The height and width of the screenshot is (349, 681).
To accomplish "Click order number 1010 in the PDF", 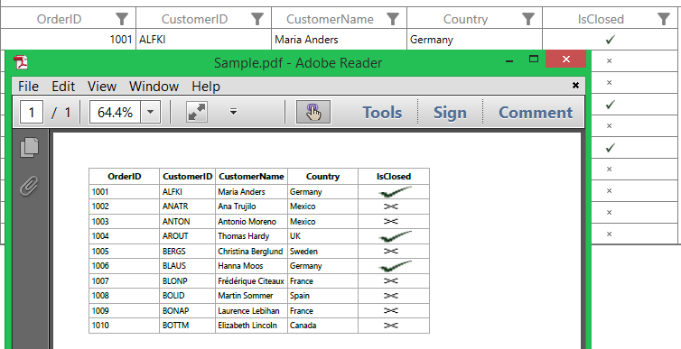I will click(x=100, y=326).
